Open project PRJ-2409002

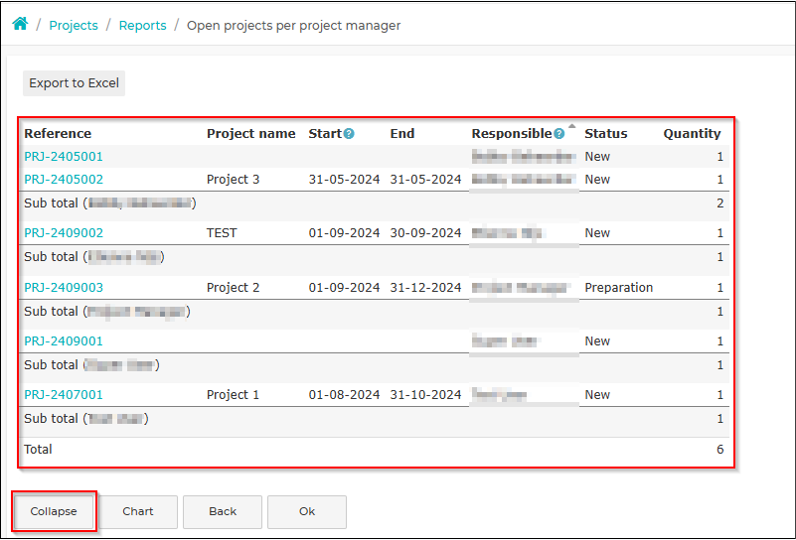coord(64,233)
